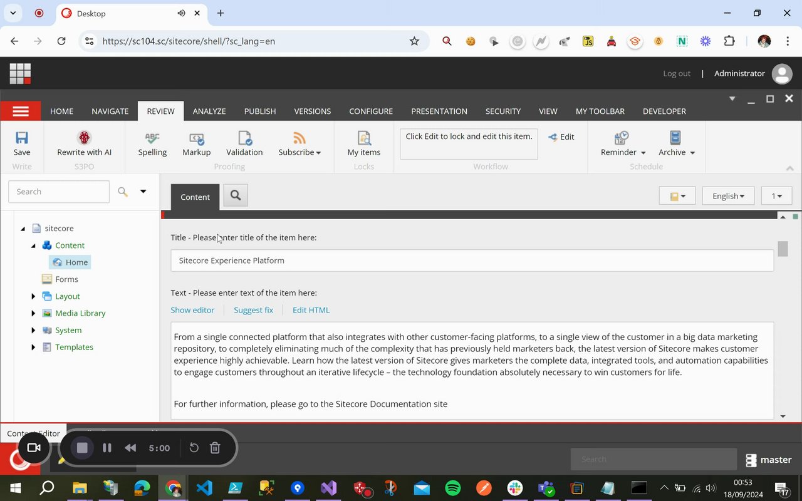Open the version 1 dropdown
This screenshot has height=501, width=802.
(x=776, y=196)
